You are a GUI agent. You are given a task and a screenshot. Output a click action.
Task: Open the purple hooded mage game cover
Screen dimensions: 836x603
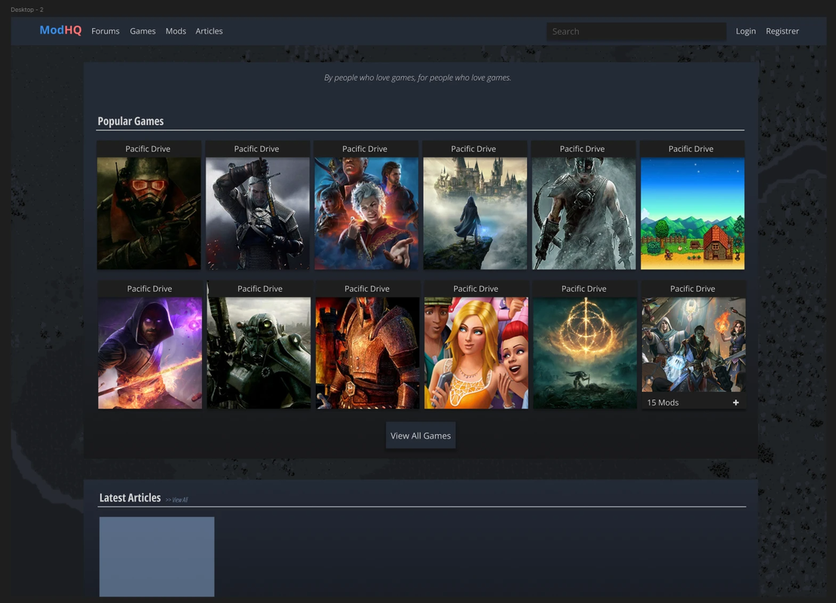pyautogui.click(x=150, y=353)
